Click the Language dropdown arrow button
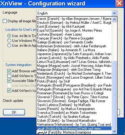 (114, 13)
